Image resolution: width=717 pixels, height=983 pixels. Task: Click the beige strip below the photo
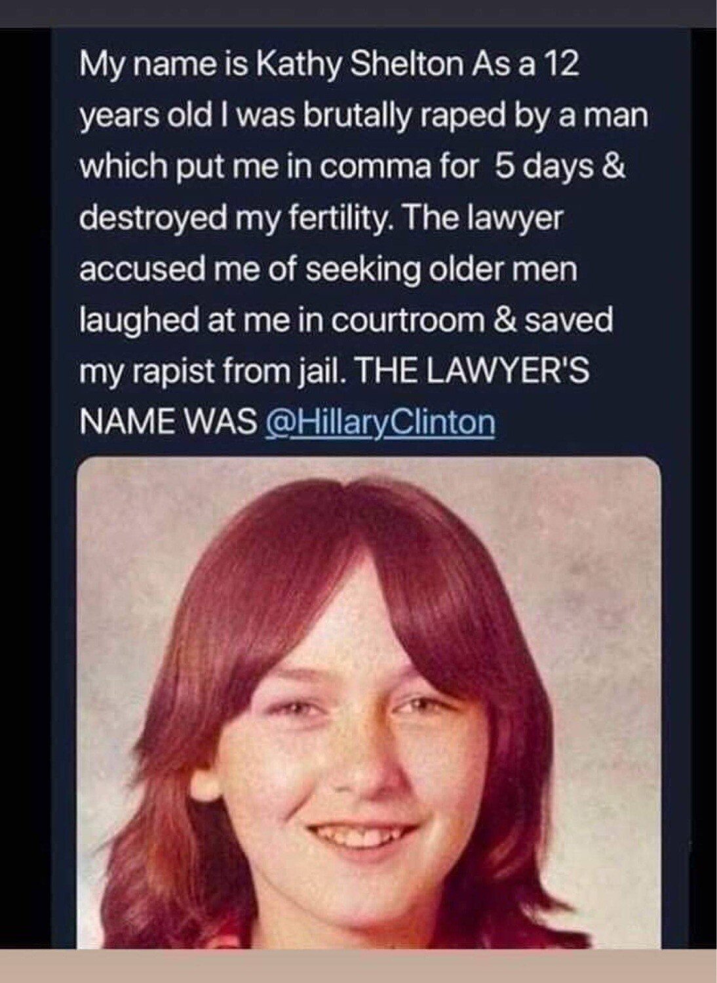[x=358, y=966]
